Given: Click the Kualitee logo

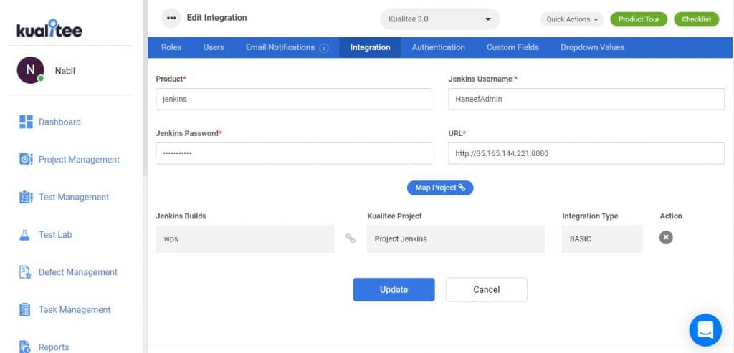Looking at the screenshot, I should (49, 29).
